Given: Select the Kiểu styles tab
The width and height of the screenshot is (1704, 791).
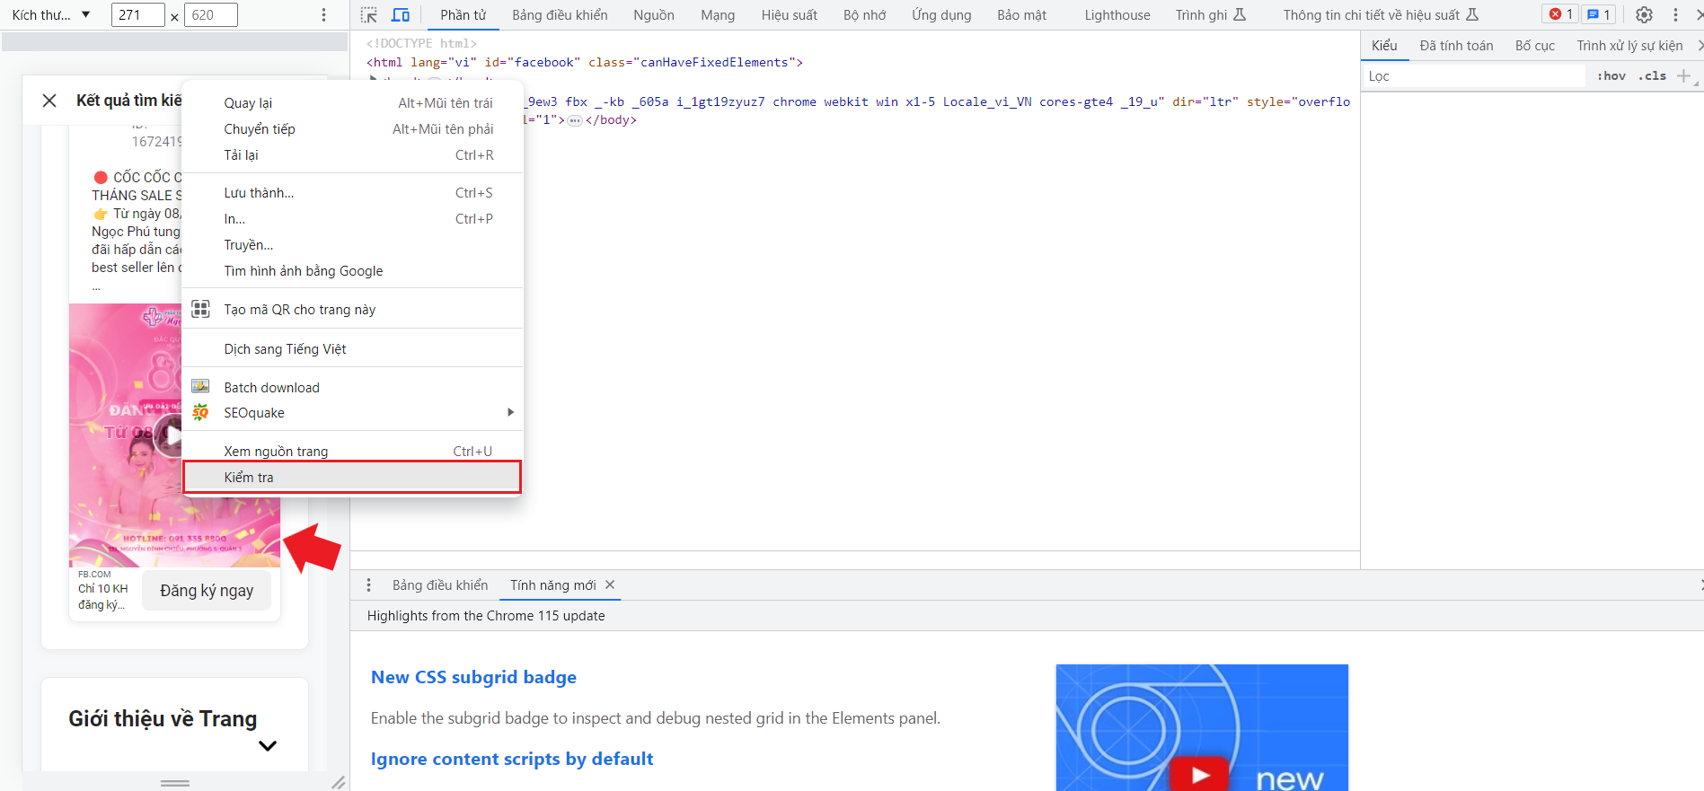Looking at the screenshot, I should [1384, 46].
